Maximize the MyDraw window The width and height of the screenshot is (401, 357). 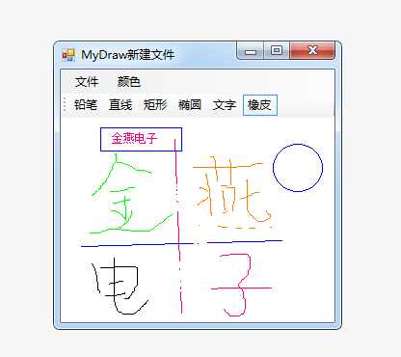click(277, 50)
